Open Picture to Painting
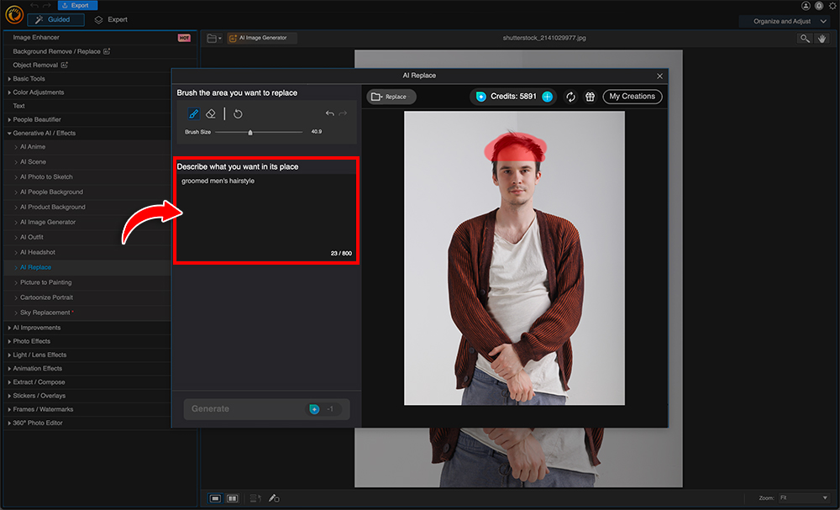Image resolution: width=840 pixels, height=510 pixels. pyautogui.click(x=87, y=282)
